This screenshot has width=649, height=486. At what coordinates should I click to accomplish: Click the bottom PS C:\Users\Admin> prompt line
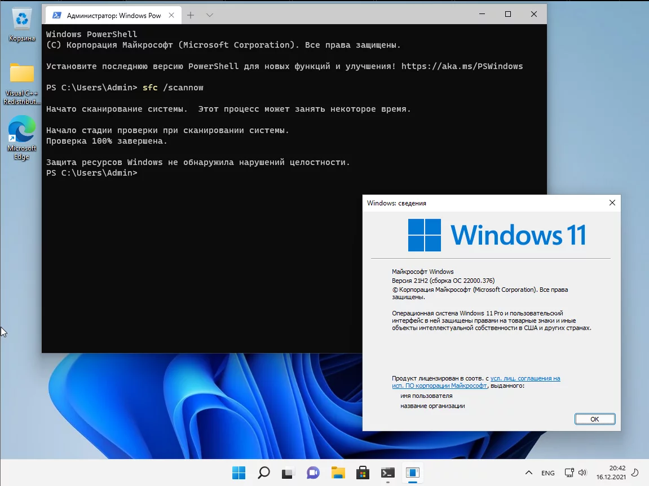coord(91,173)
